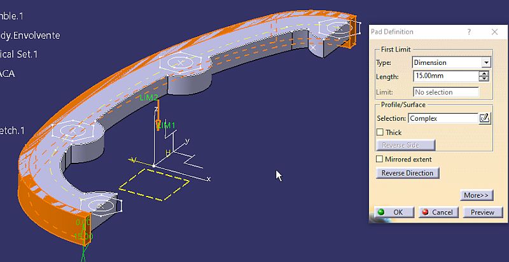Expand dialog with the More>> button

pos(477,195)
